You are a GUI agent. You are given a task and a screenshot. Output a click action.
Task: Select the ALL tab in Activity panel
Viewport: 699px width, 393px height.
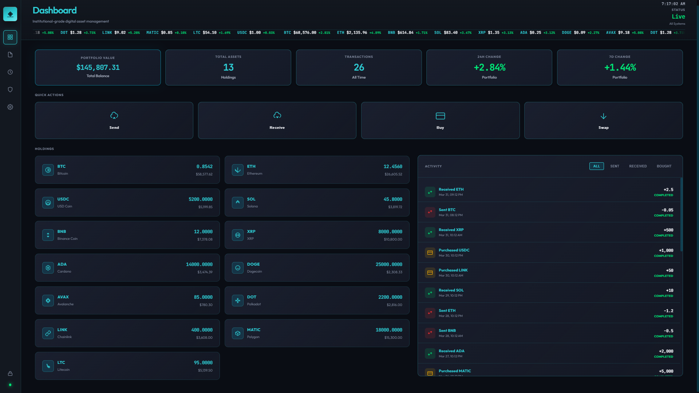[596, 166]
